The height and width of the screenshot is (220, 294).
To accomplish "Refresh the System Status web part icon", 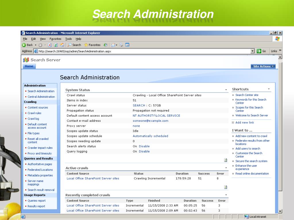I will [x=226, y=160].
